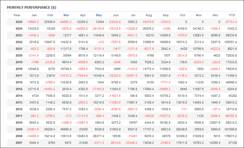Select the Dec column header
Viewport: 244px width, 148px height.
click(215, 15)
